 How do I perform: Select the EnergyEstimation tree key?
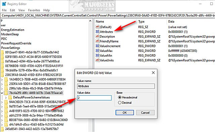point(12,30)
